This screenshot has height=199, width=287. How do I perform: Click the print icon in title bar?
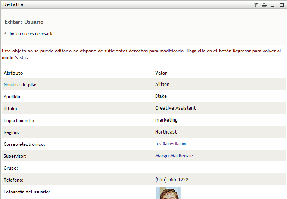tap(264, 5)
